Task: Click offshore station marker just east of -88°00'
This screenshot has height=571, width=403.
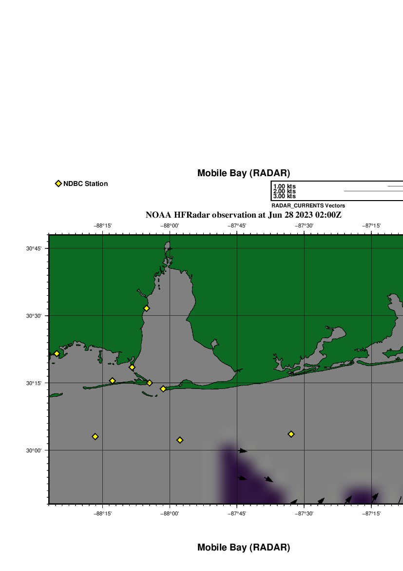Action: 180,440
